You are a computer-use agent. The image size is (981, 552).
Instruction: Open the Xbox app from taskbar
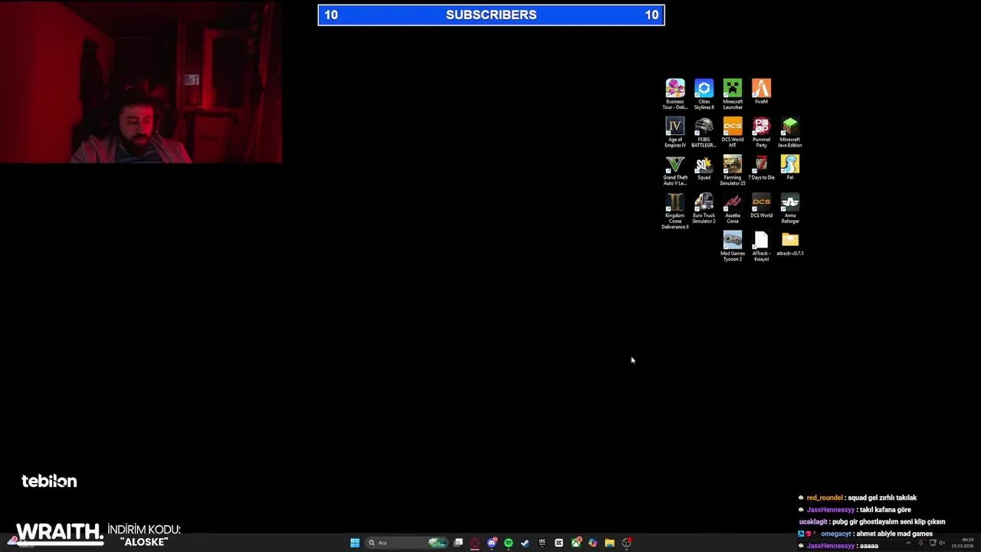pos(576,543)
